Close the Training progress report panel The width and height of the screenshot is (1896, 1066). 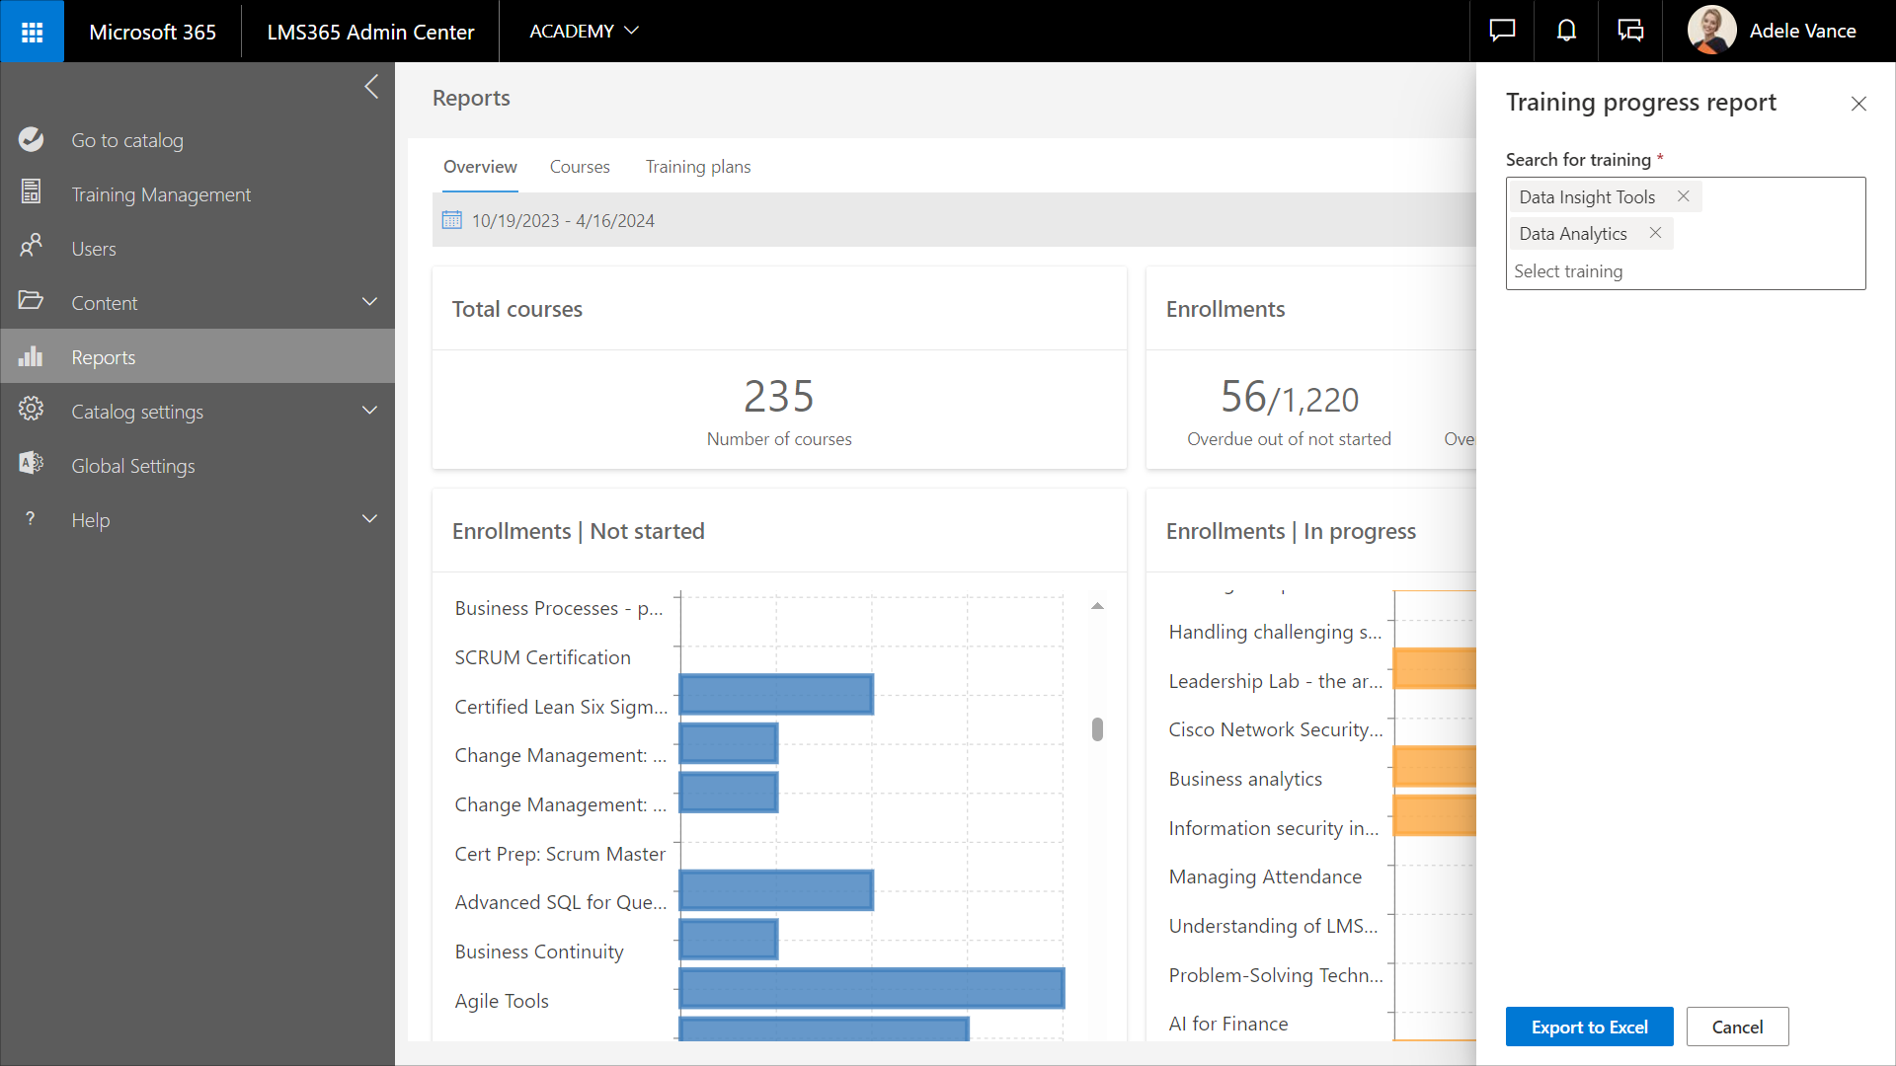point(1858,104)
